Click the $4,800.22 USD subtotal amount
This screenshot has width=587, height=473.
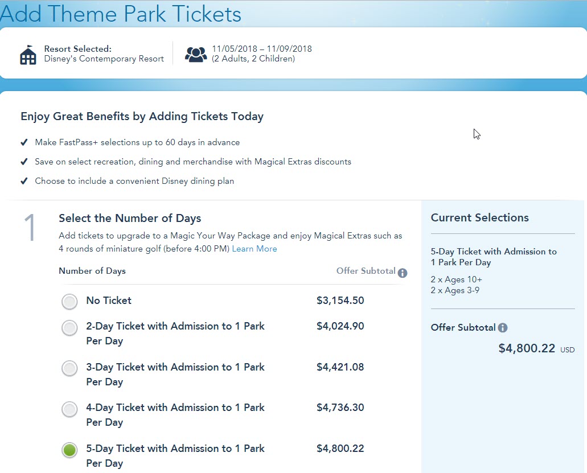(536, 348)
